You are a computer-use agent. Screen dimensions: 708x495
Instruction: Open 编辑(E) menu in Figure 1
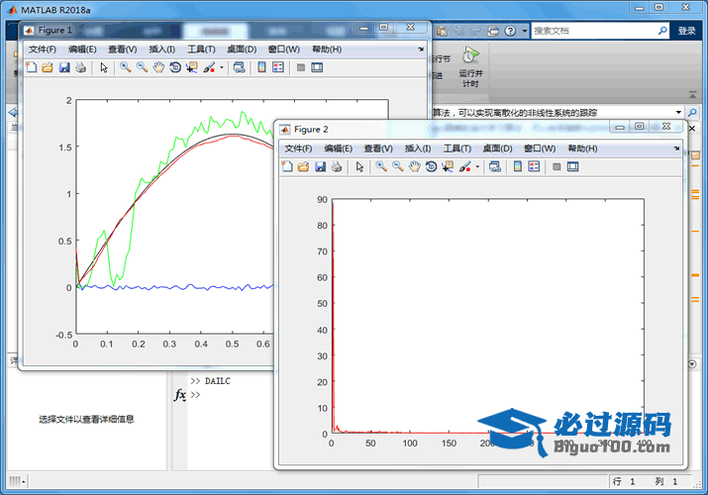click(x=82, y=49)
